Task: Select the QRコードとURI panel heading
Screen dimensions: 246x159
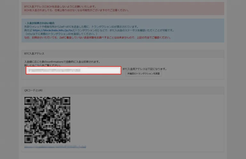Action: (33, 90)
